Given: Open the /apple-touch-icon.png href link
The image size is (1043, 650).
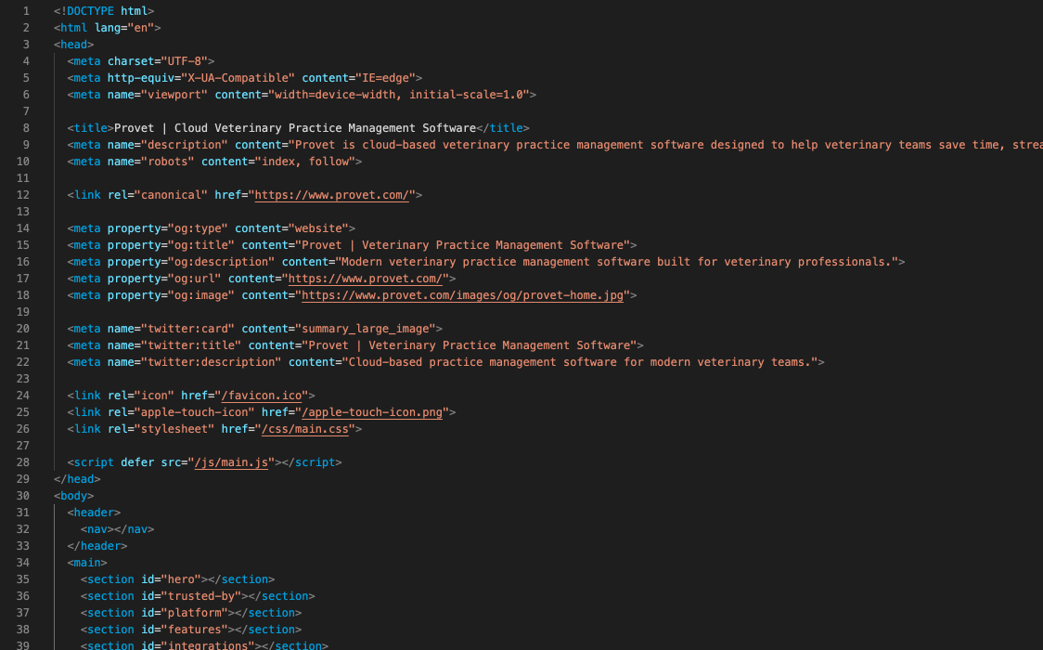Looking at the screenshot, I should pyautogui.click(x=372, y=412).
